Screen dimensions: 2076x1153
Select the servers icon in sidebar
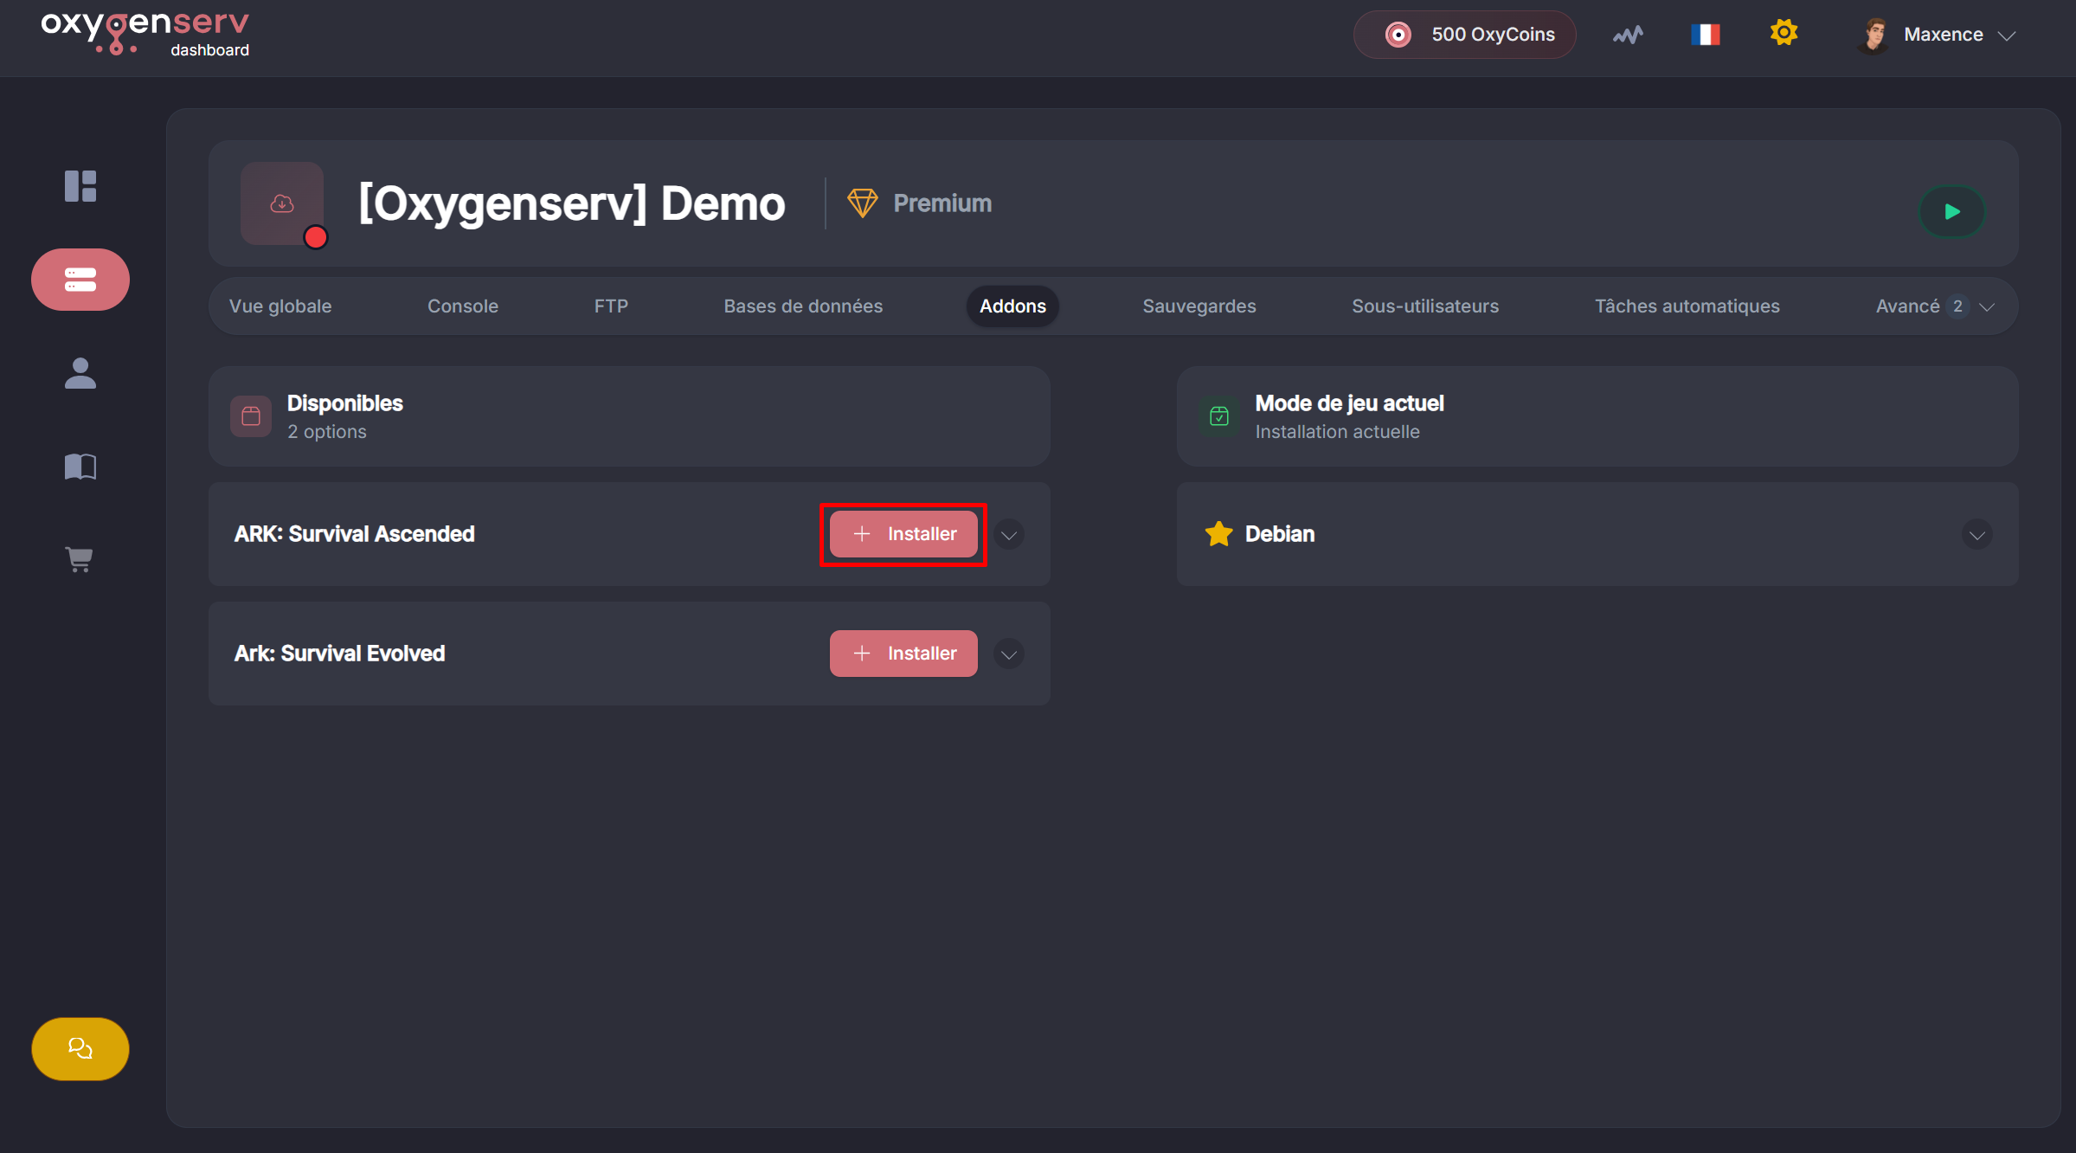[80, 280]
